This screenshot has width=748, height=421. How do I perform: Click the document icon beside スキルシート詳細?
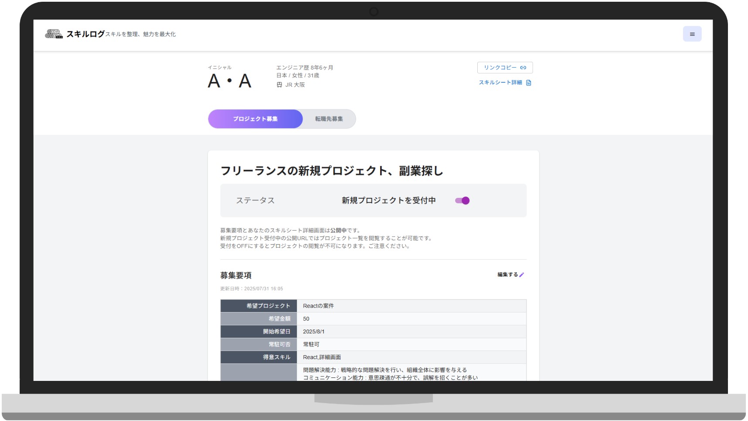[x=529, y=82]
